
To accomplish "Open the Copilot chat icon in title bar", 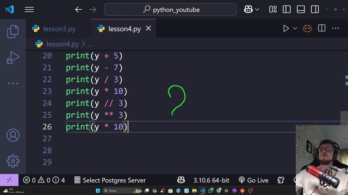I will [248, 9].
